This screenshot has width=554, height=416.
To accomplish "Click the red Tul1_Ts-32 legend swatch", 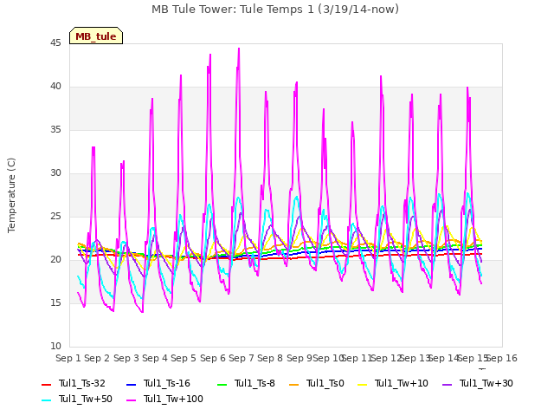I will coord(46,384).
